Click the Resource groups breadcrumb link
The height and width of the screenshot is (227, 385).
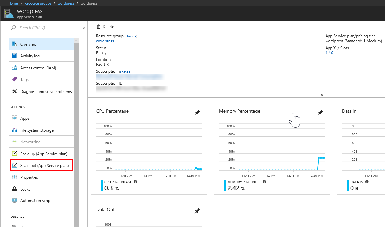point(38,3)
